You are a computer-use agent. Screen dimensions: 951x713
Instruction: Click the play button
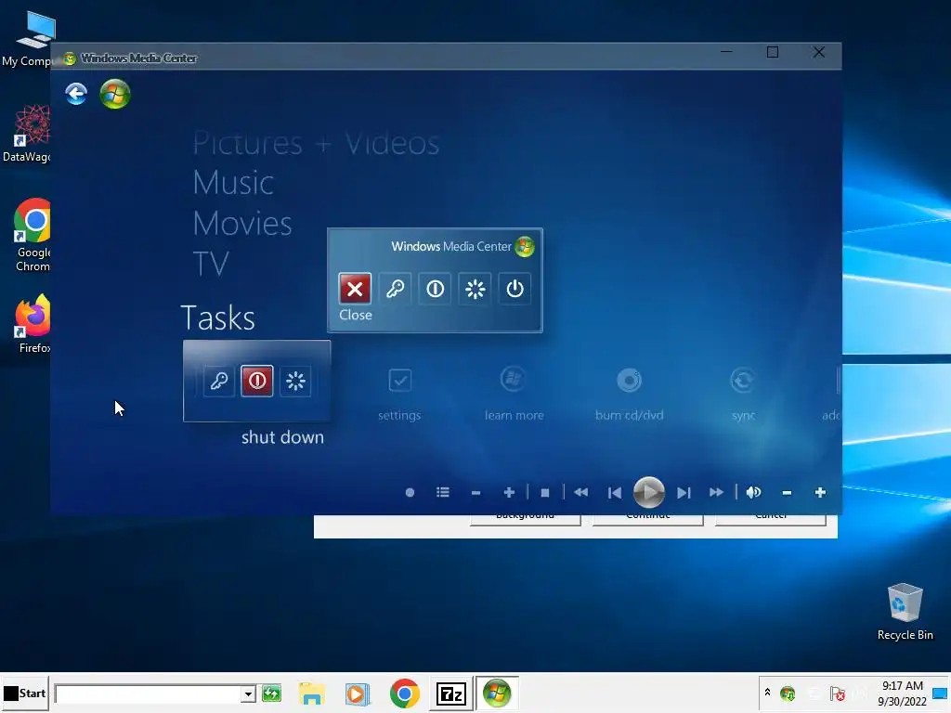click(x=649, y=492)
